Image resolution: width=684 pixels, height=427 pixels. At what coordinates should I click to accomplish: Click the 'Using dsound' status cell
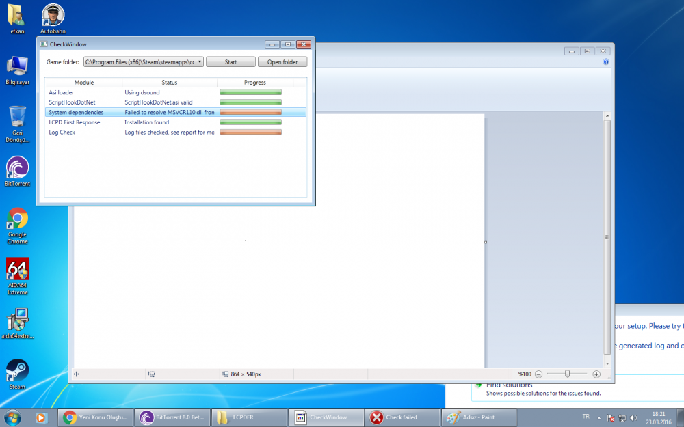tap(142, 92)
